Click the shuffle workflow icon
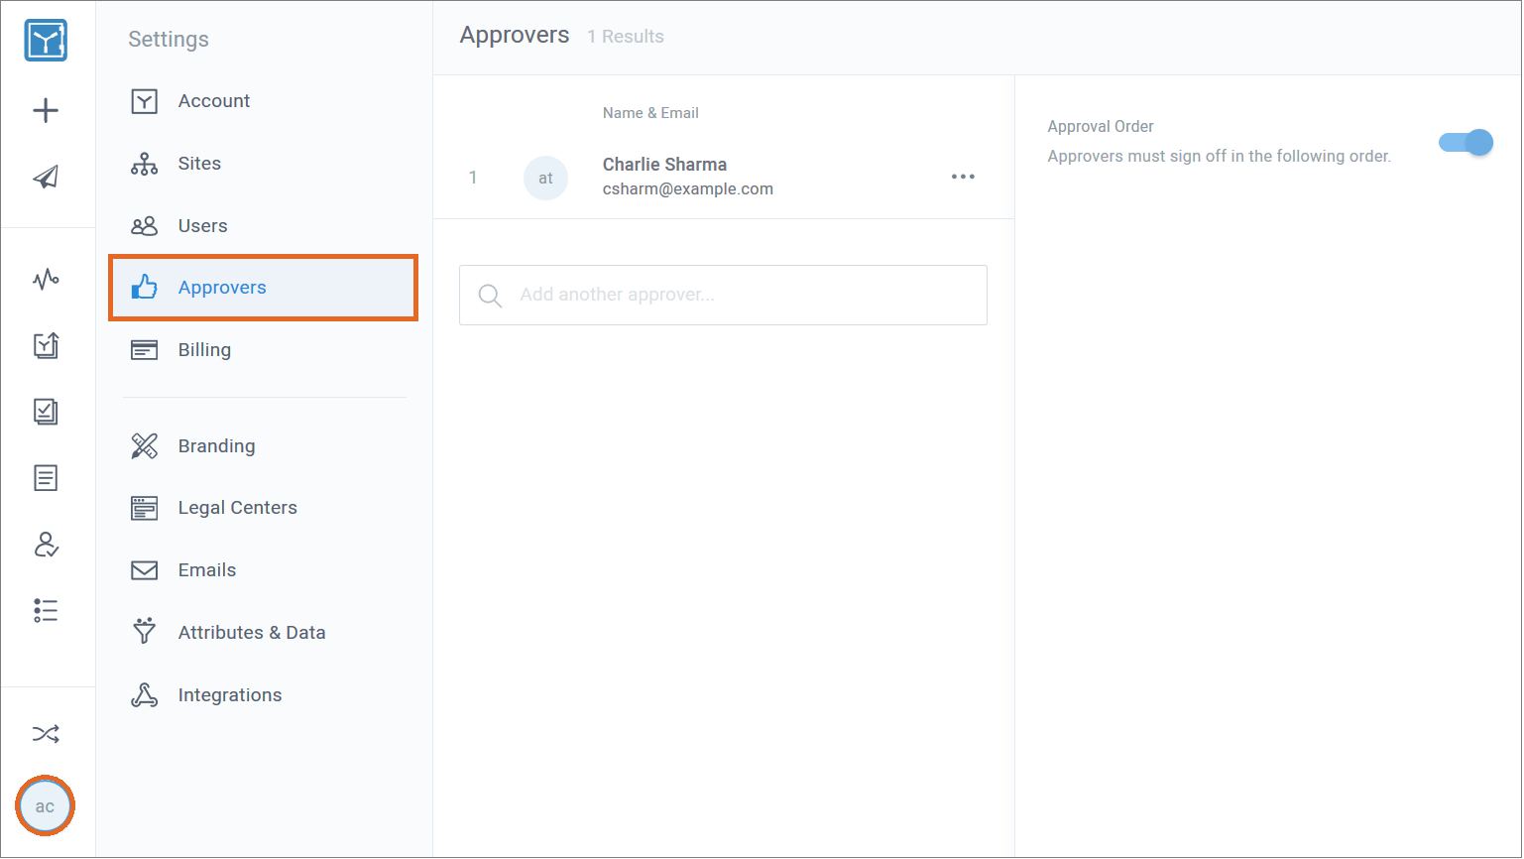 [45, 733]
